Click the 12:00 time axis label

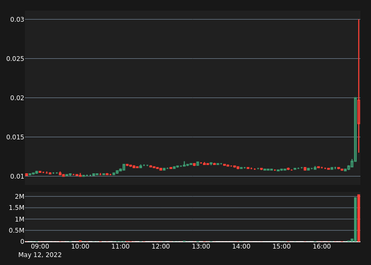click(x=161, y=246)
